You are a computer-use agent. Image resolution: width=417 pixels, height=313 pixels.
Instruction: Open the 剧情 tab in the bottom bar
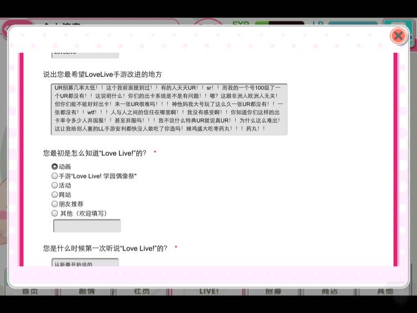(x=86, y=291)
